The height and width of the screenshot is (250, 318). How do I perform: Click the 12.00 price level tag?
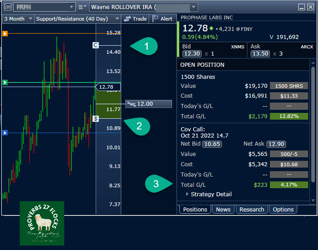point(148,104)
